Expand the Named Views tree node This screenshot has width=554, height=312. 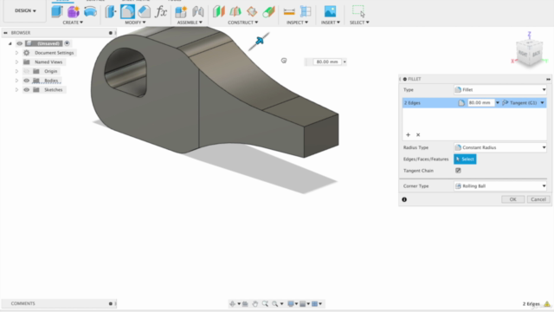point(16,62)
